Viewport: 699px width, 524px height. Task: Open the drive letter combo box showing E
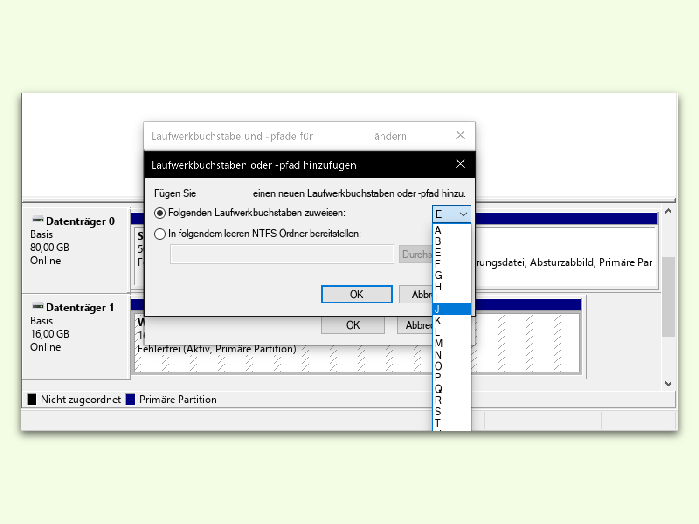pyautogui.click(x=452, y=214)
